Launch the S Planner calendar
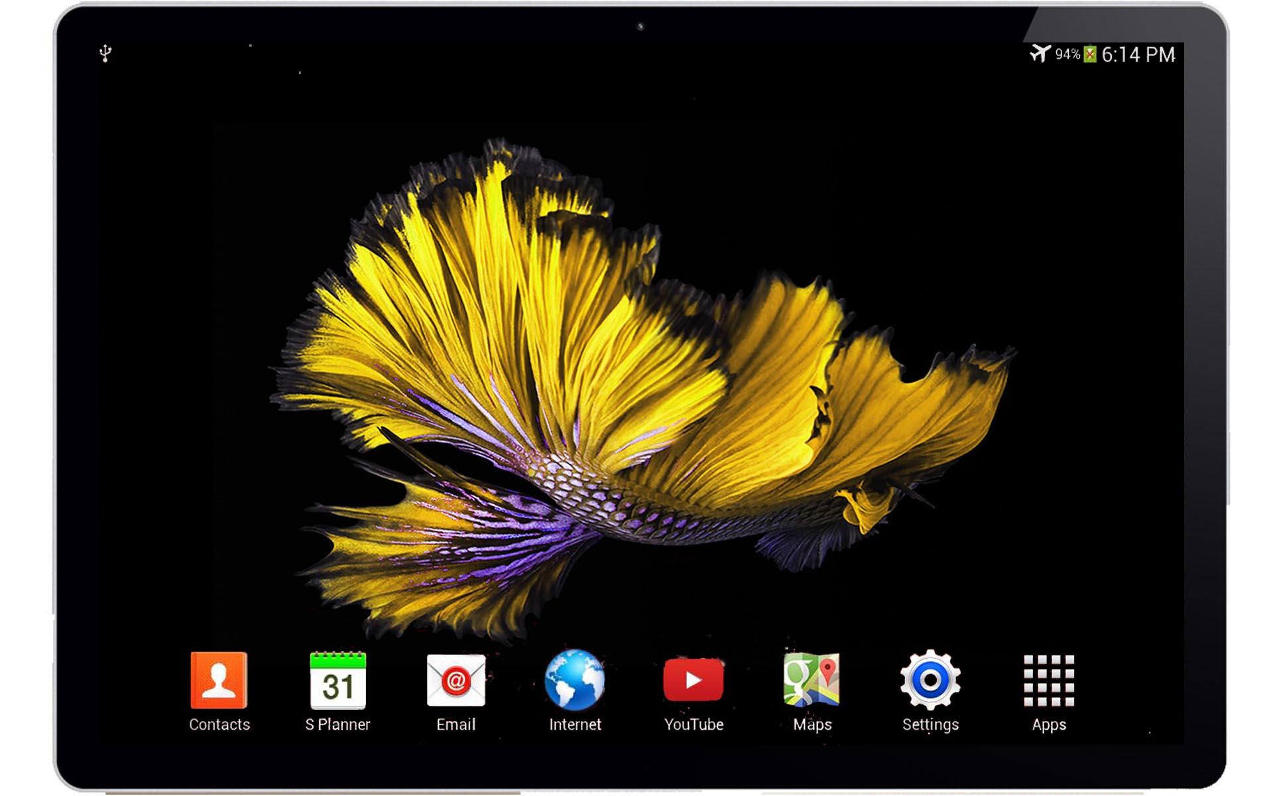Image resolution: width=1273 pixels, height=796 pixels. click(x=337, y=681)
